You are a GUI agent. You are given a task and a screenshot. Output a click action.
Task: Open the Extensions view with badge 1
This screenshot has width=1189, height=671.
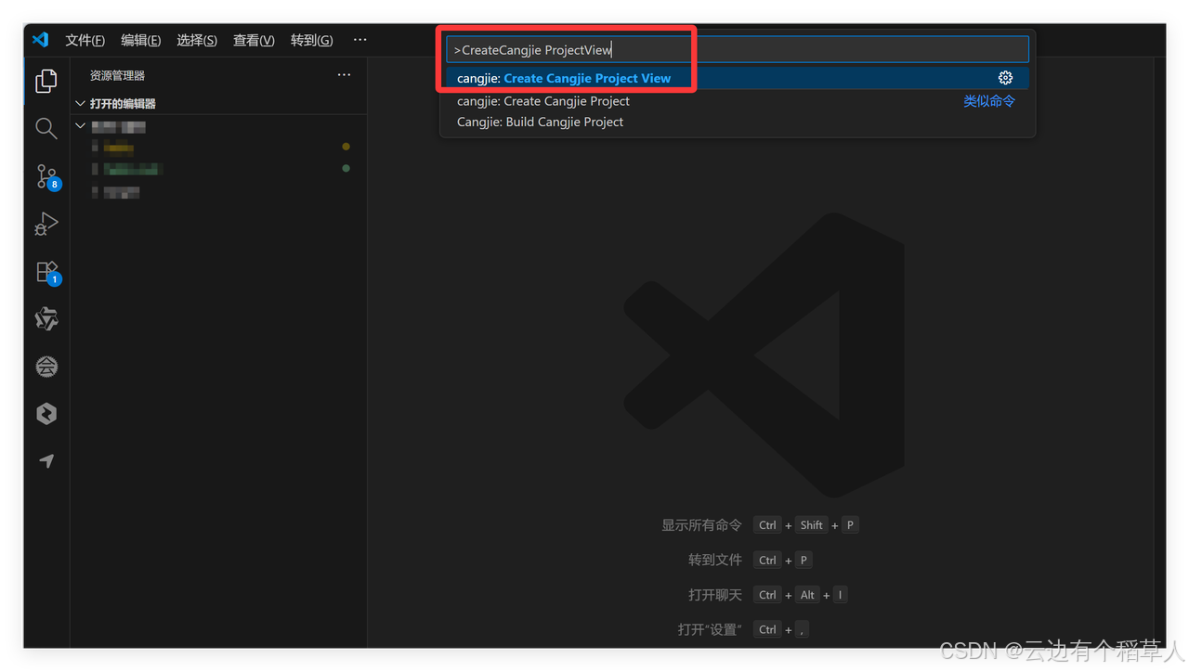pos(46,272)
